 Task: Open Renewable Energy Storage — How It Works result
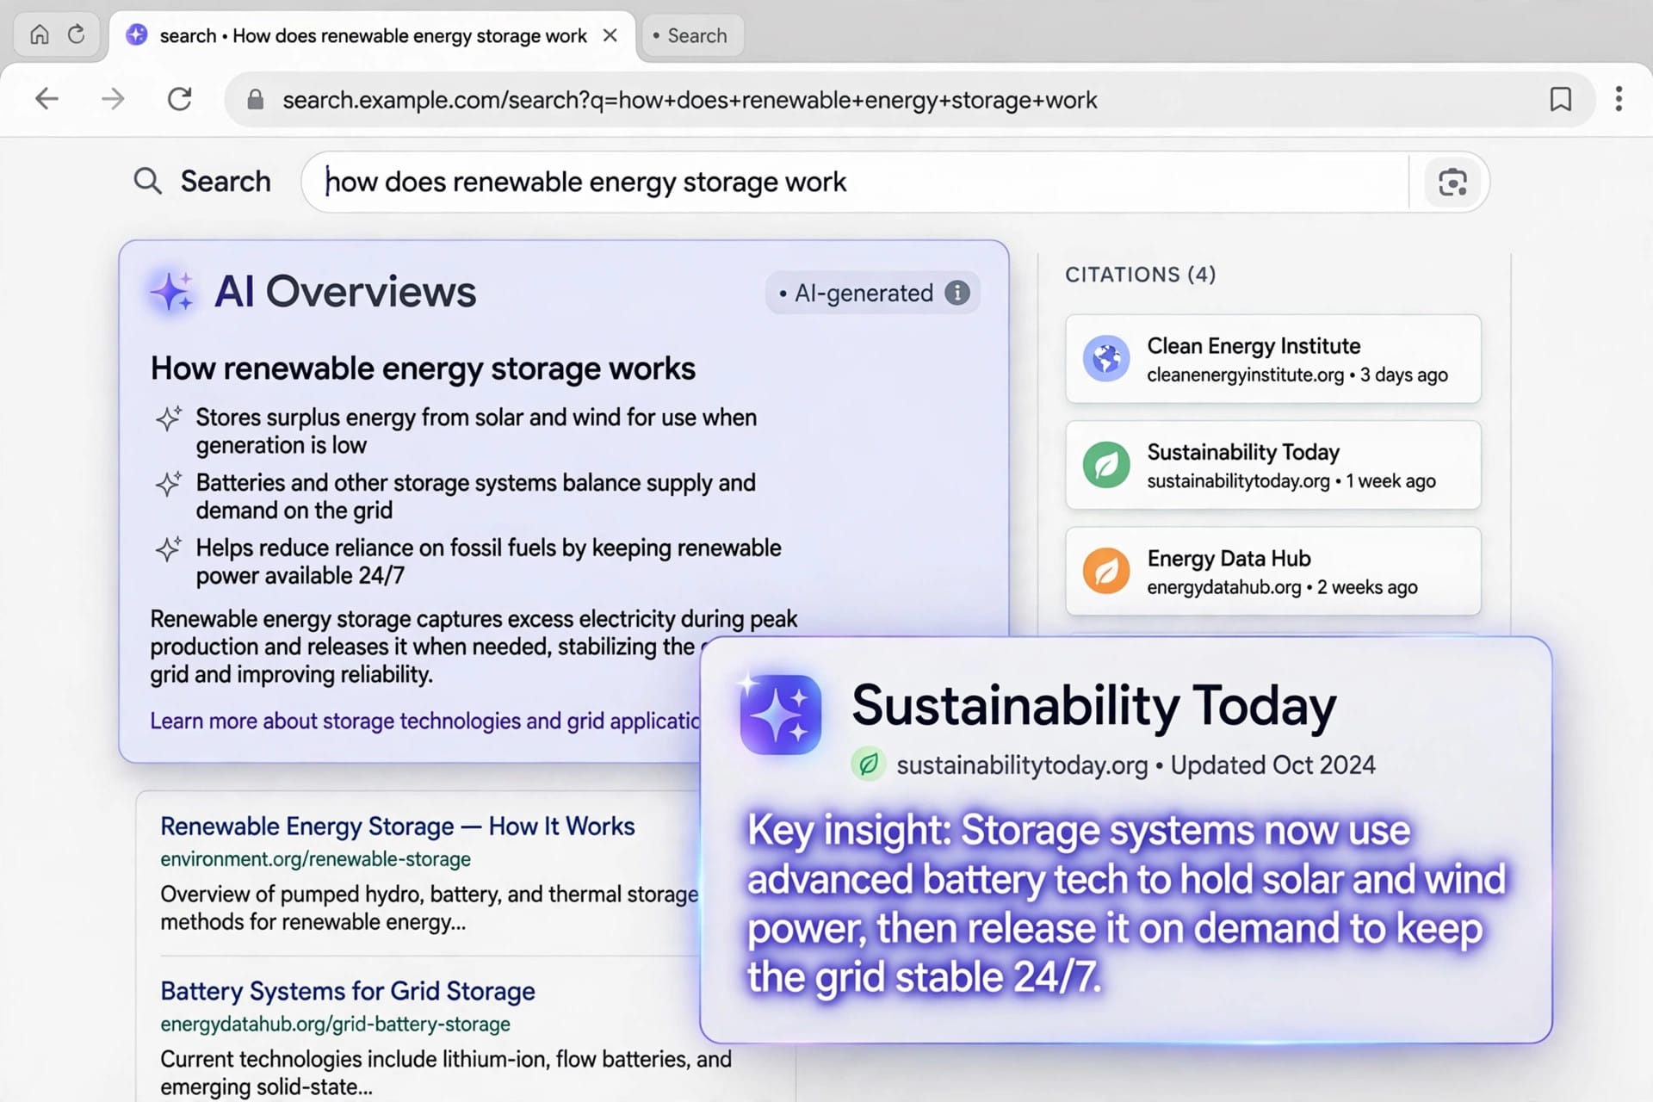(397, 826)
